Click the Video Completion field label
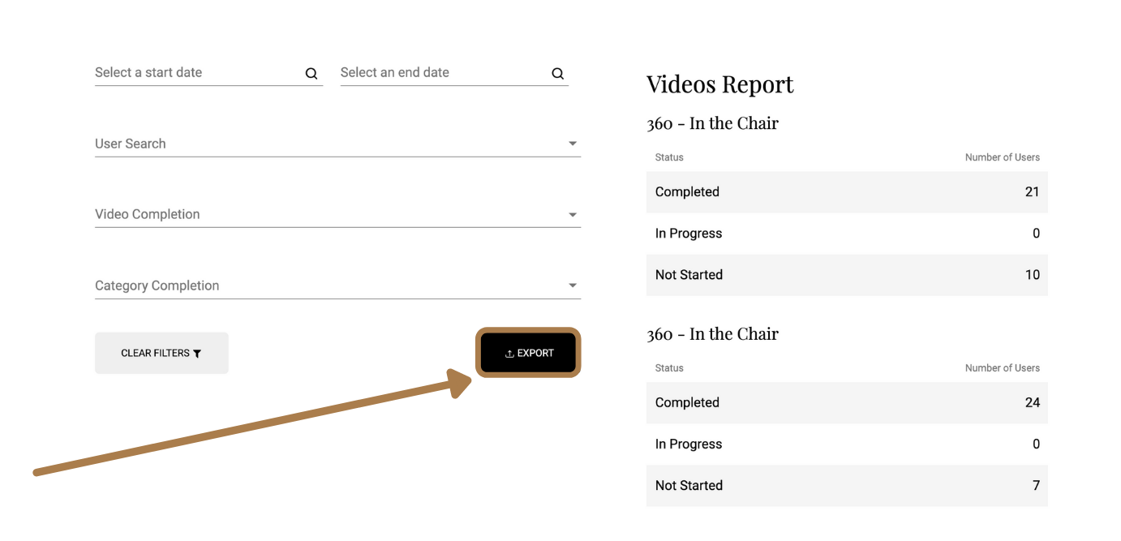Screen dimensions: 1121x541 tap(148, 214)
